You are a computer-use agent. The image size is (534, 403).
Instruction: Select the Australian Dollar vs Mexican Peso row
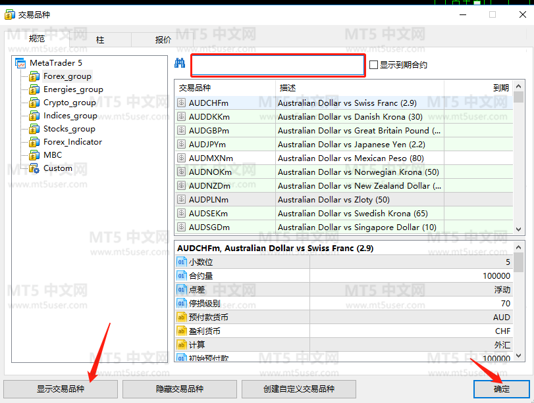click(344, 158)
